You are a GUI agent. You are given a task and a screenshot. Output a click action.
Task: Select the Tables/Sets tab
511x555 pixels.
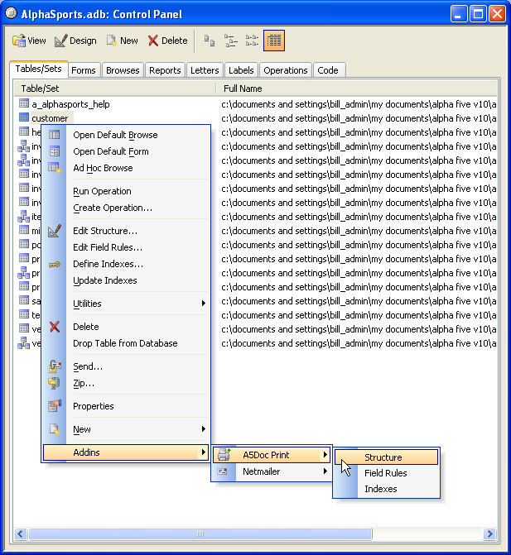point(39,69)
